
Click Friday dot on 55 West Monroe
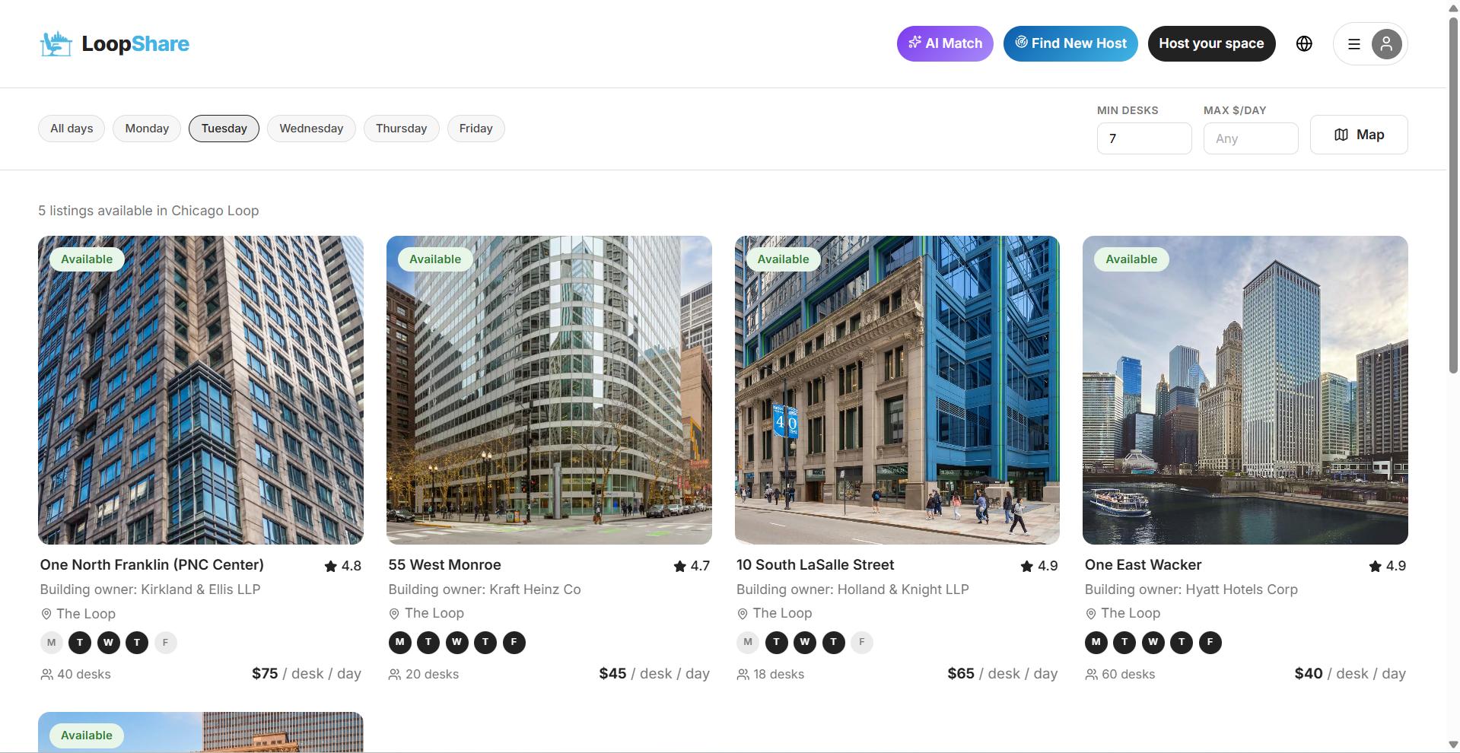[514, 643]
